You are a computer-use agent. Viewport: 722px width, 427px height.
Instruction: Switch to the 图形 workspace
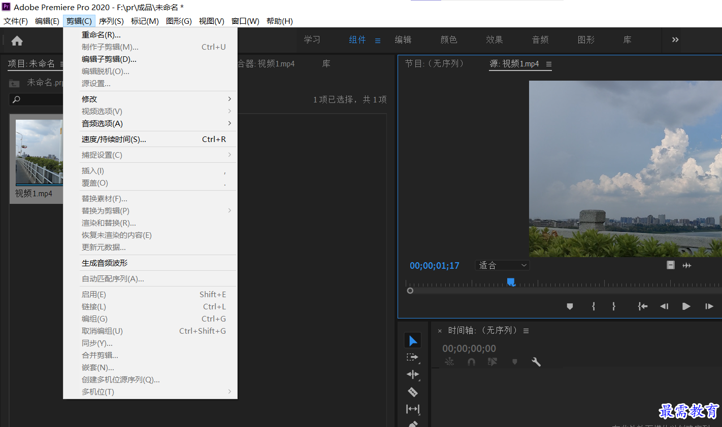(586, 40)
